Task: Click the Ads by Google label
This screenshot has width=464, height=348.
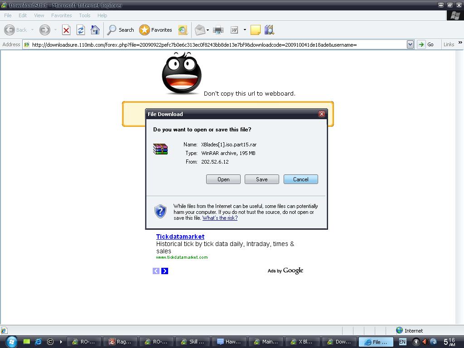Action: coord(285,271)
